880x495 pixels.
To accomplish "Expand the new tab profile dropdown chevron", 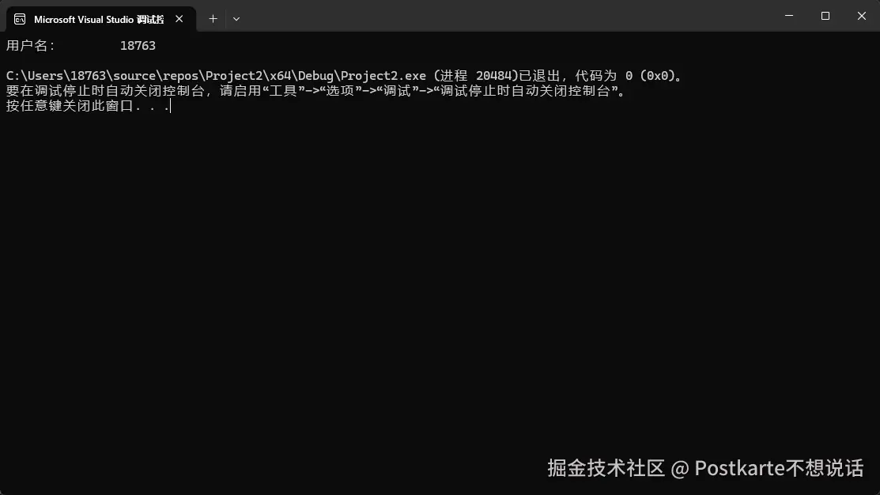I will [x=236, y=19].
